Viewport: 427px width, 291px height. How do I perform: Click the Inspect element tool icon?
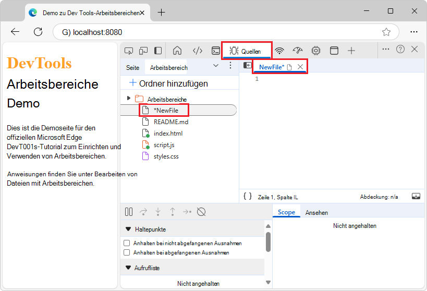[129, 51]
